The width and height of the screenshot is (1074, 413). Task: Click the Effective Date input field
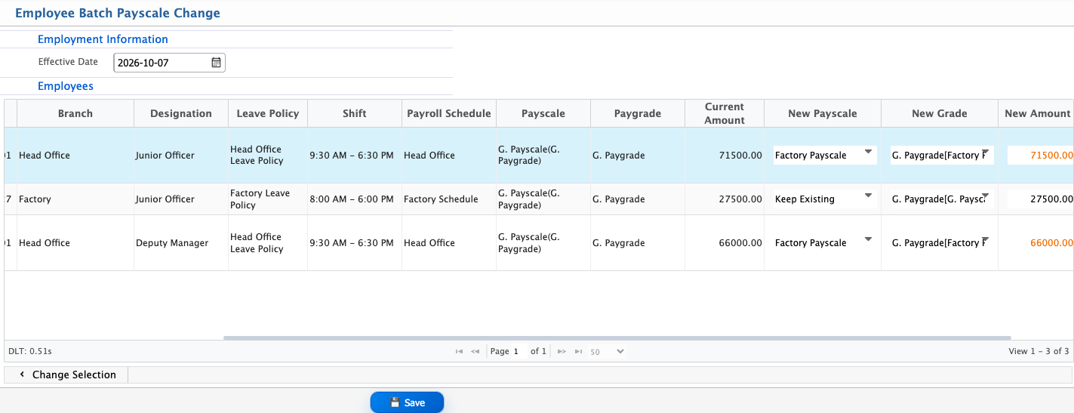169,63
